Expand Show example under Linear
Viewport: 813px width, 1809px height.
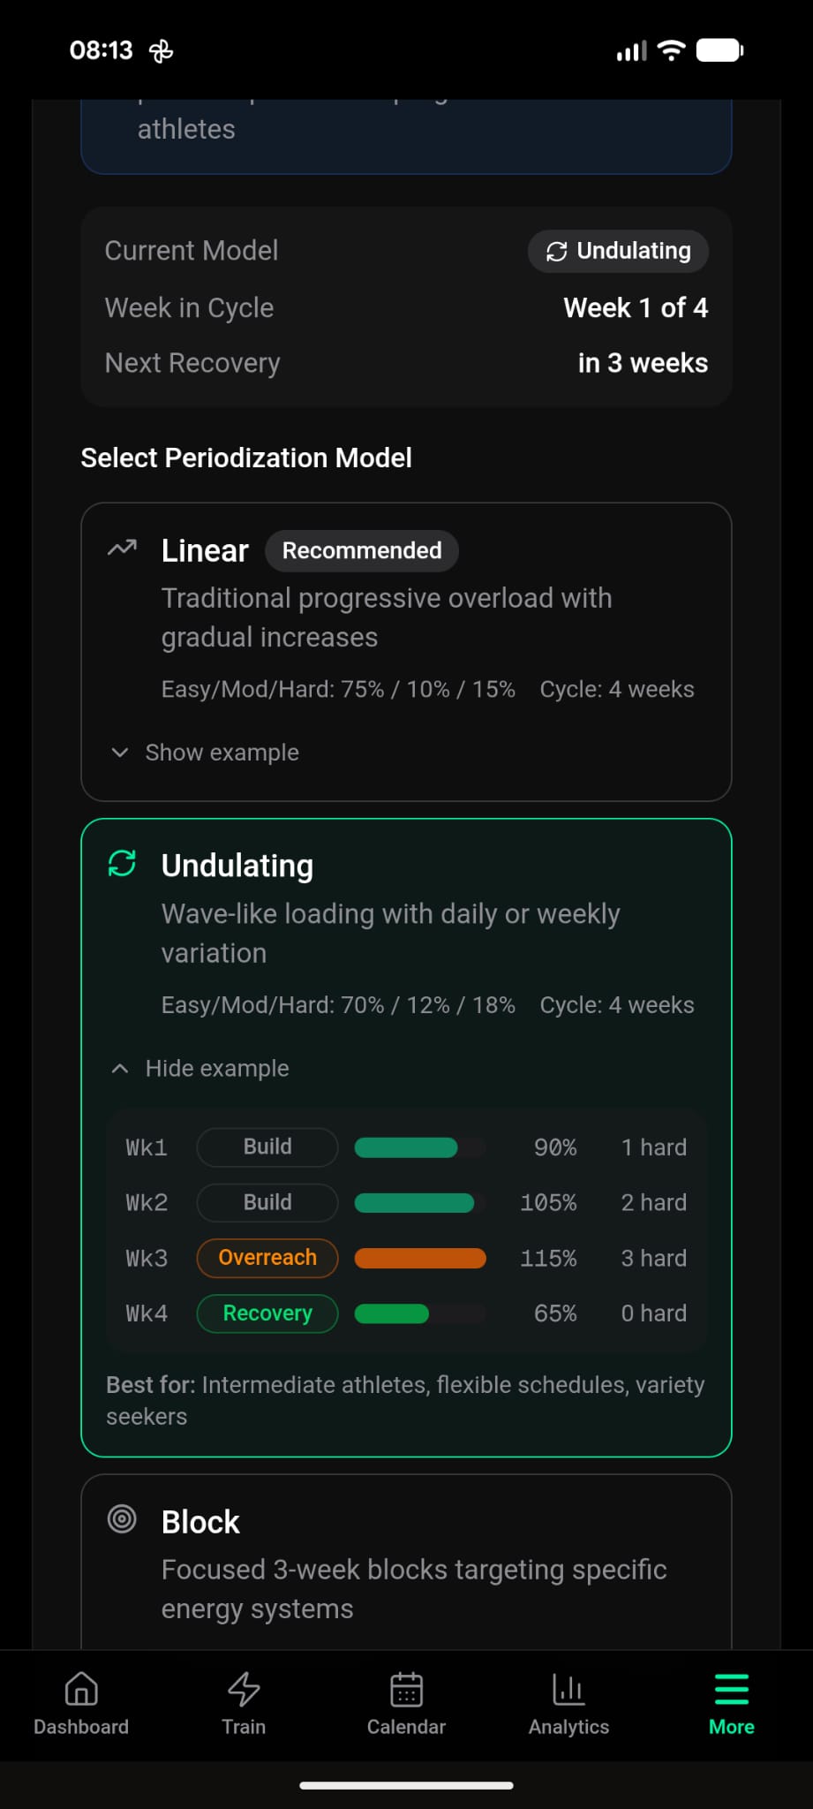[222, 753]
